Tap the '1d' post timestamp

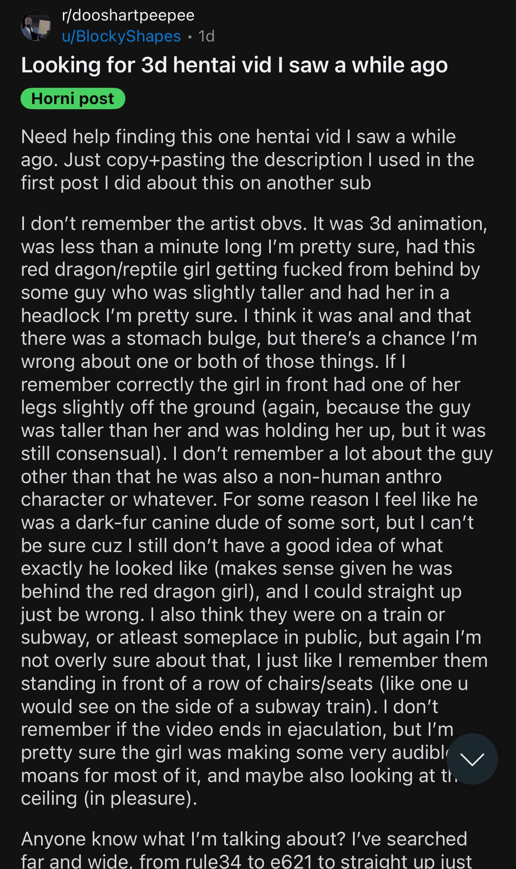(x=206, y=36)
